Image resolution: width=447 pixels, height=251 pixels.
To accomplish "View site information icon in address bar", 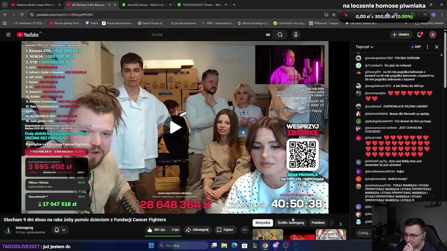I will click(32, 15).
